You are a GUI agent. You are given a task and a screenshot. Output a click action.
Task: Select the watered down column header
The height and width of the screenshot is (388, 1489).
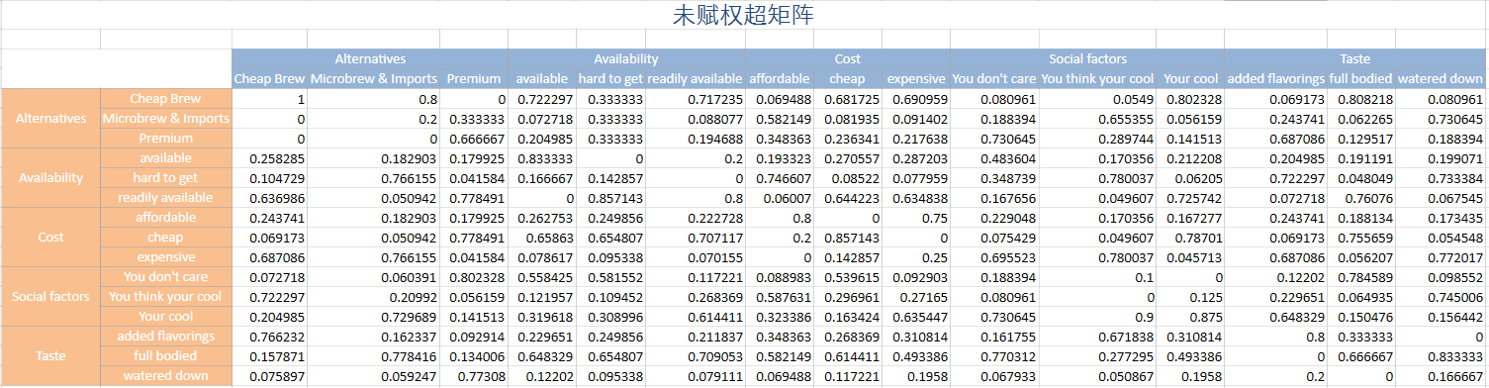tap(1441, 79)
